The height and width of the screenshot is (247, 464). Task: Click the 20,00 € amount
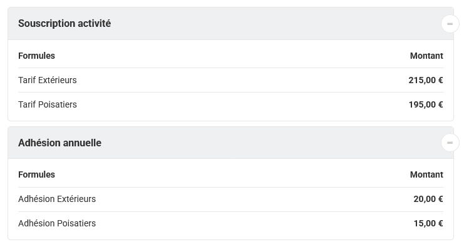pos(428,199)
